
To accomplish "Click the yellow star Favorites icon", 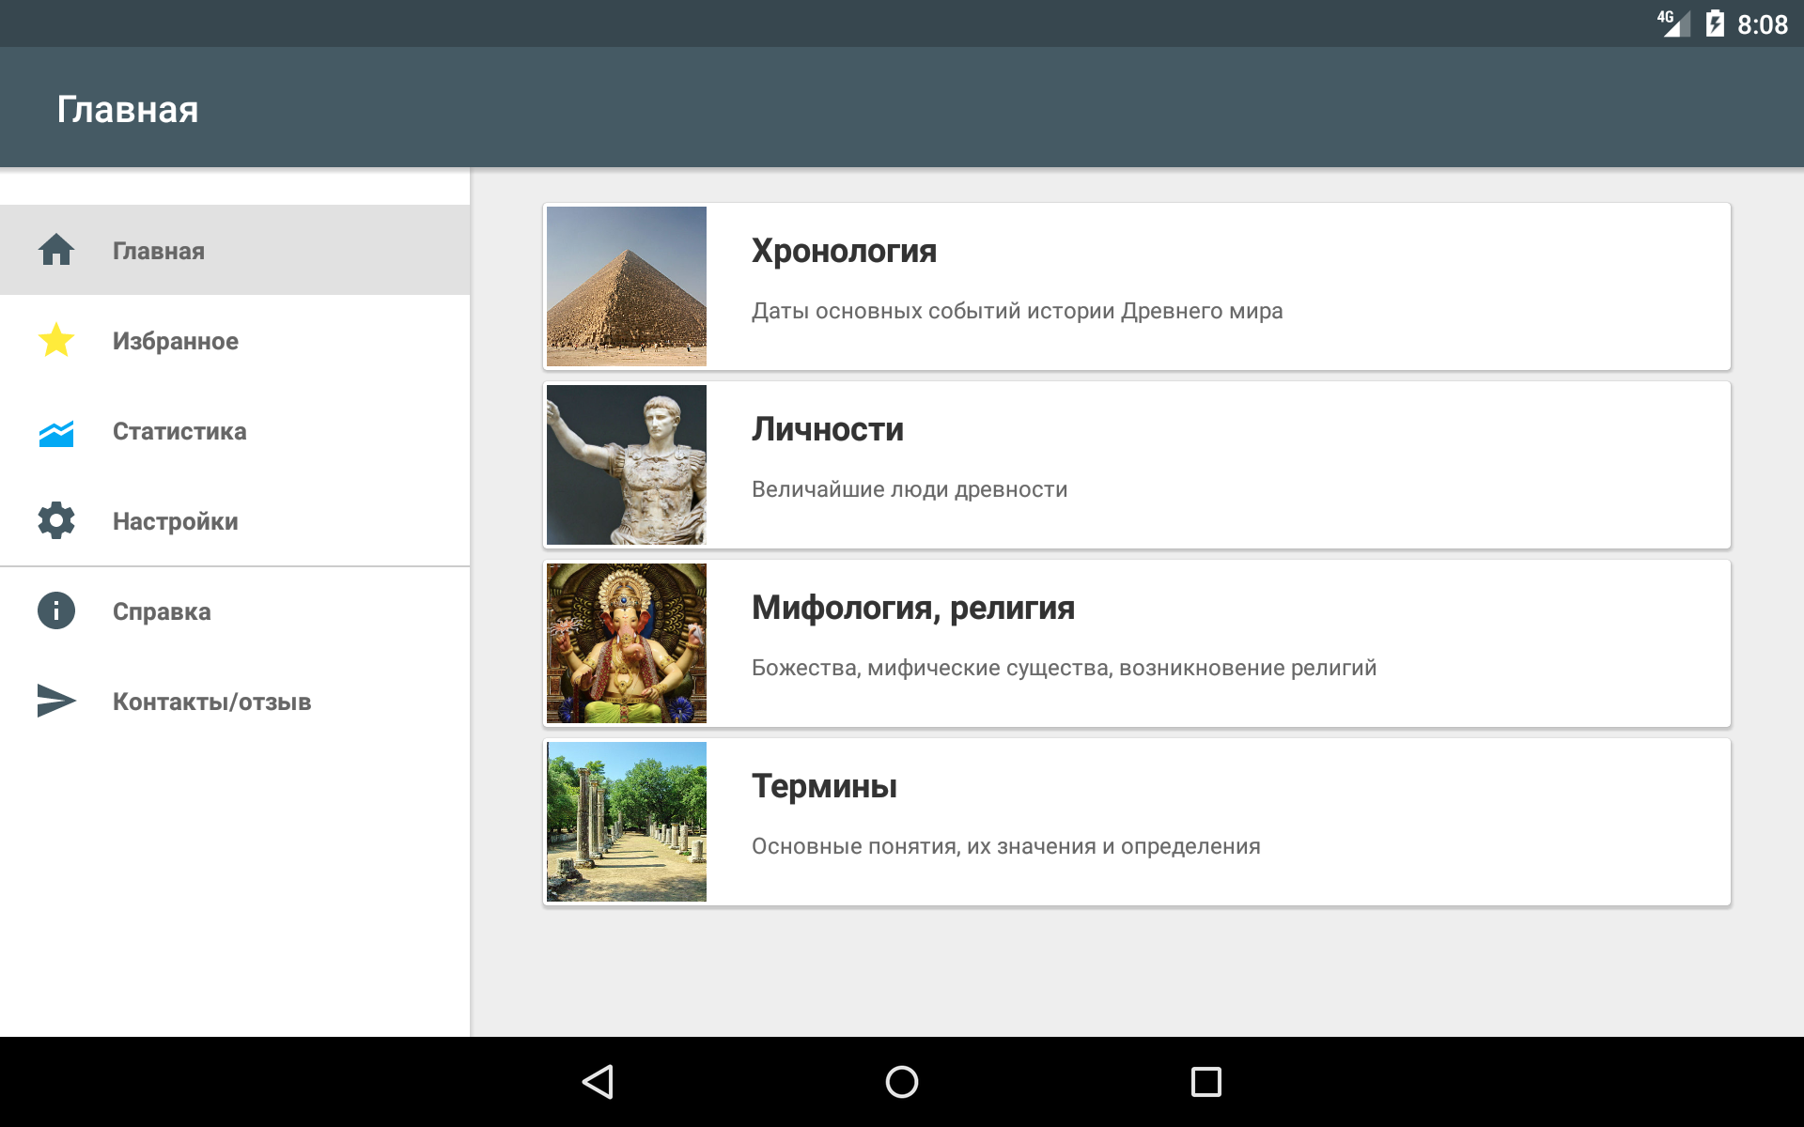I will pos(56,340).
